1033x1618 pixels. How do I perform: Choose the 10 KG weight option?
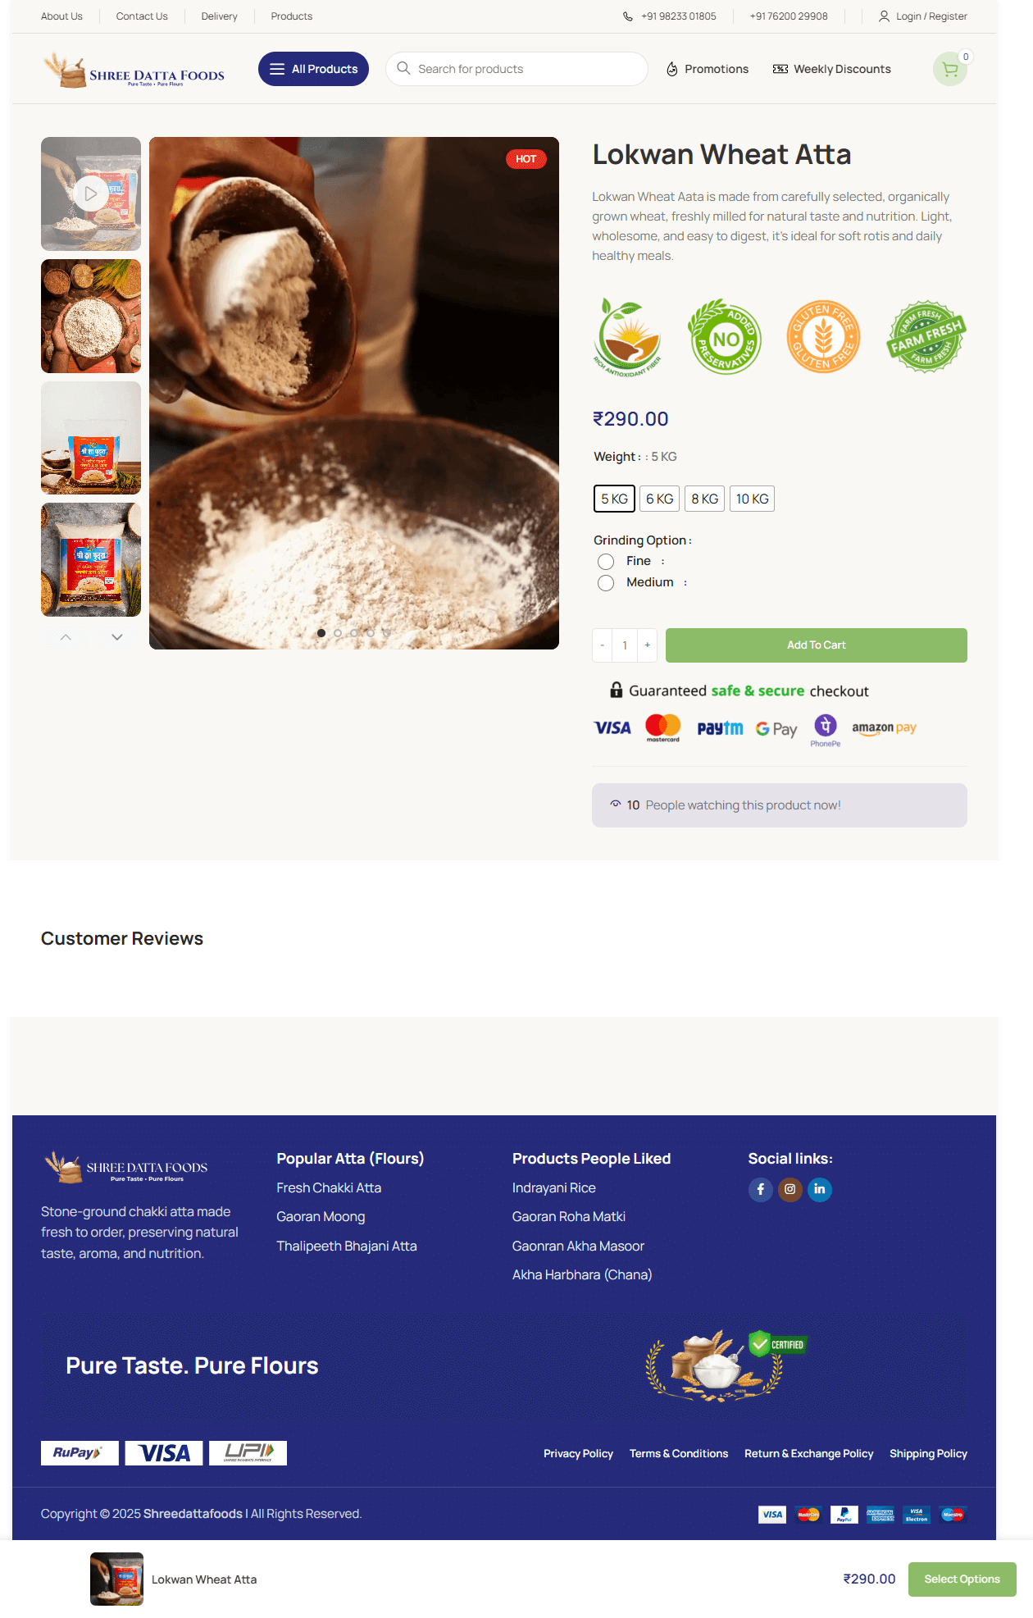pos(752,499)
